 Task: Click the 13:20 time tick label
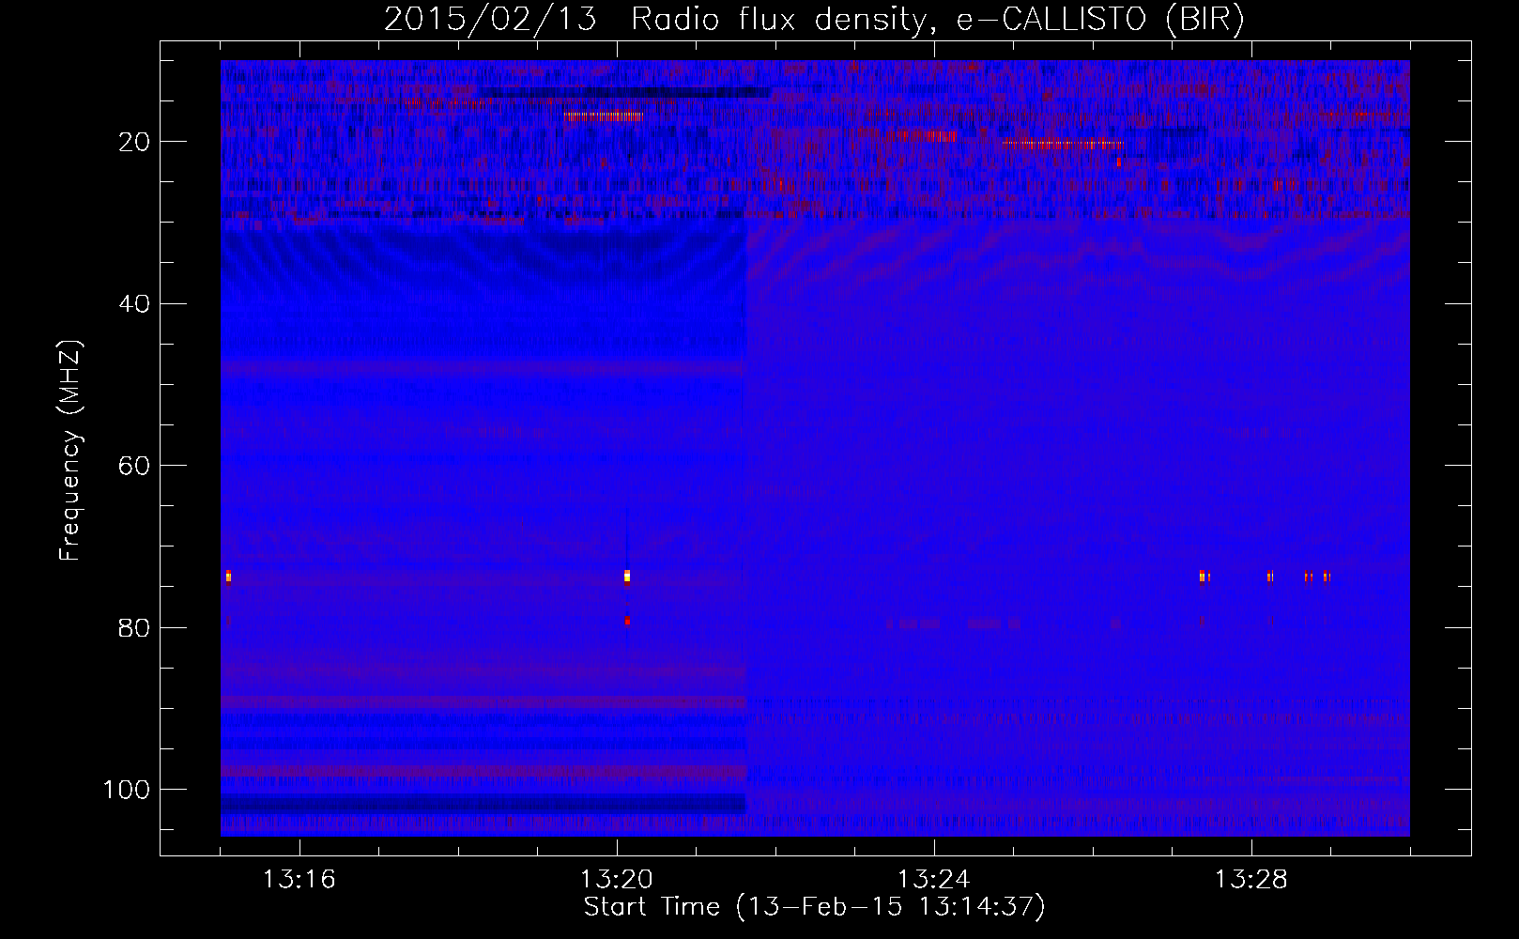pyautogui.click(x=616, y=880)
